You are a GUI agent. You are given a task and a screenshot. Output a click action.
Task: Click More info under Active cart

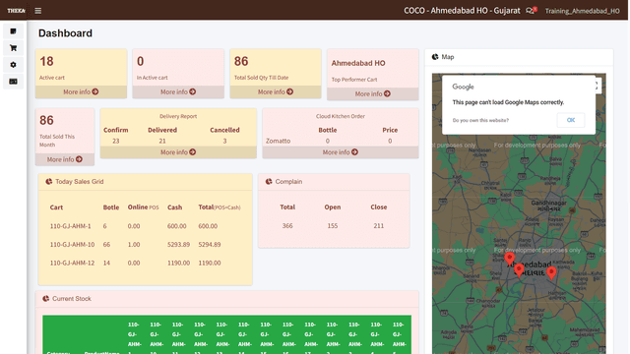click(x=81, y=91)
